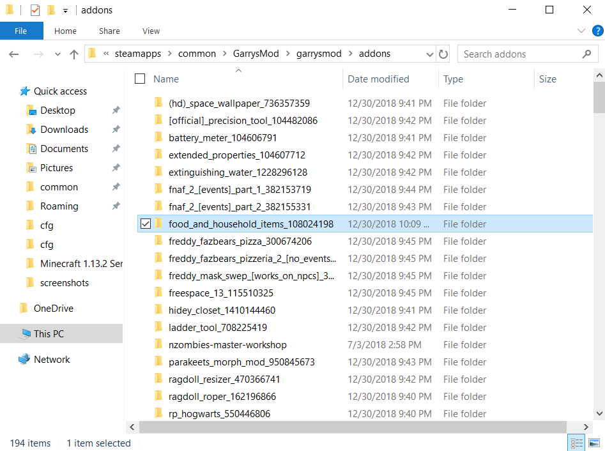Click folder icon of ragdoll_roper_162196866
Image resolution: width=605 pixels, height=451 pixels.
coord(158,396)
